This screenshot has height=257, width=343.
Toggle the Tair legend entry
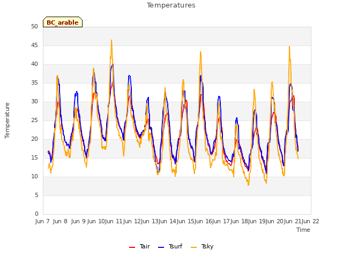point(139,246)
